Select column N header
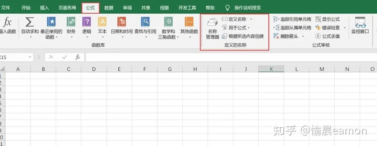The height and width of the screenshot is (146, 377). click(347, 69)
